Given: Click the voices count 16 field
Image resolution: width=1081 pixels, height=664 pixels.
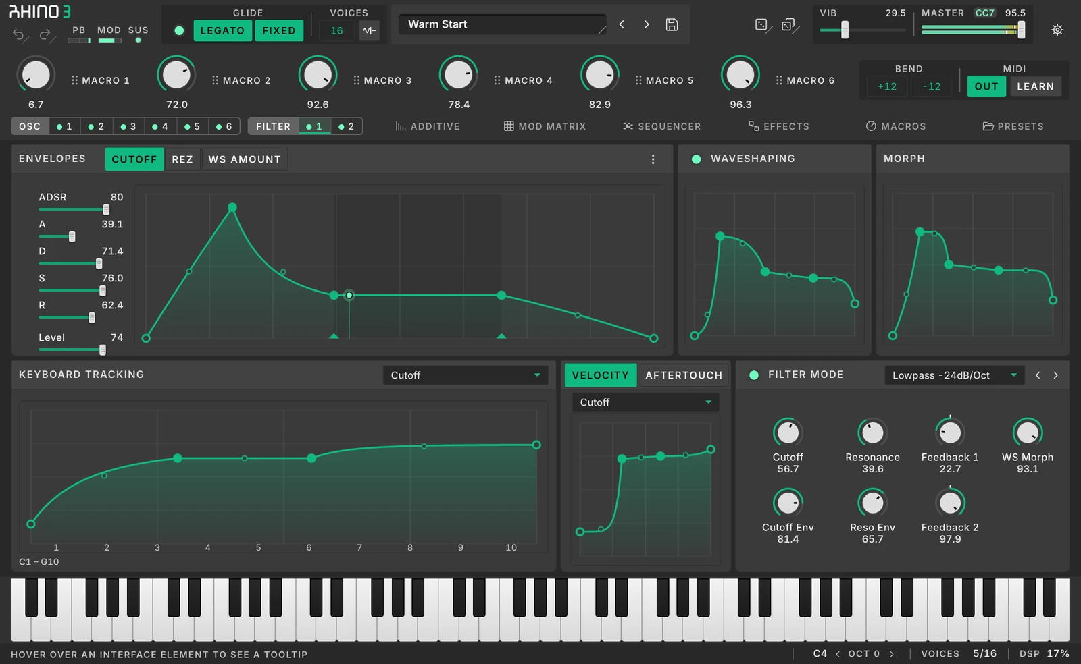Looking at the screenshot, I should click(x=336, y=30).
